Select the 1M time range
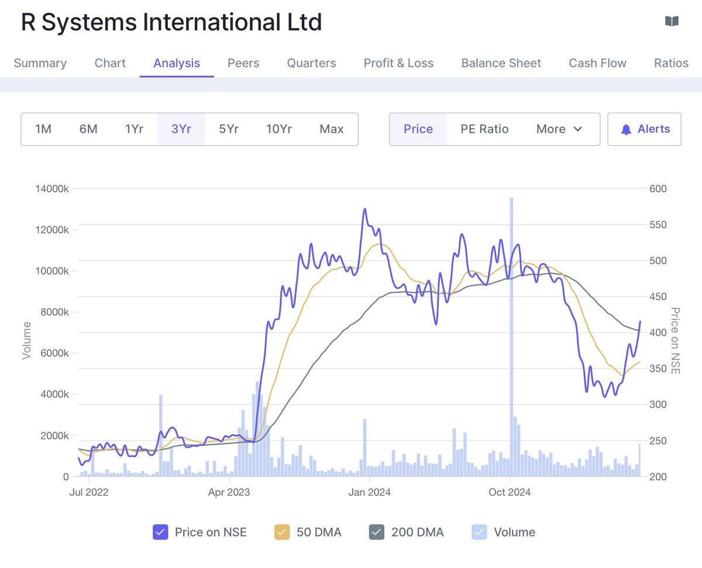Screen dimensions: 702x568 point(43,129)
